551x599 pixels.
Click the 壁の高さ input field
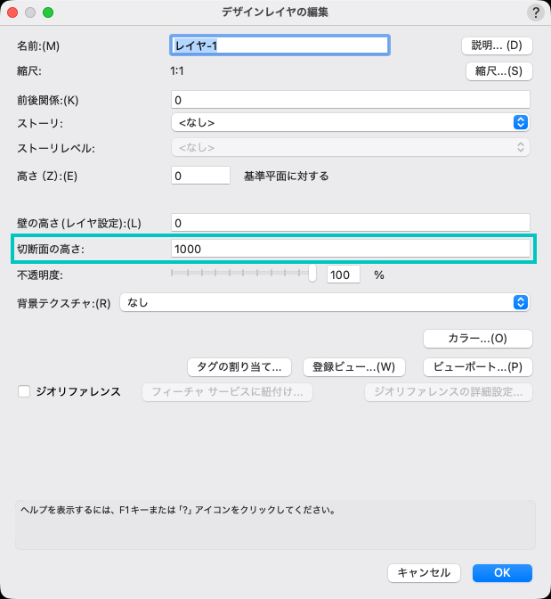pyautogui.click(x=350, y=222)
